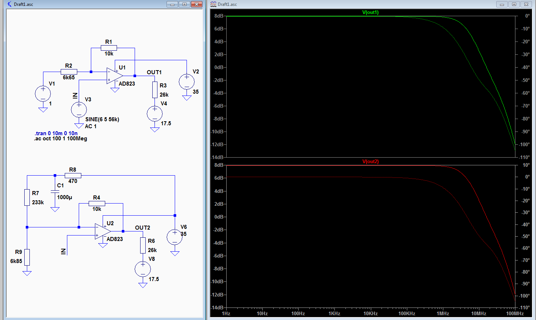Click the OUT2 net label
This screenshot has width=536, height=320.
[142, 228]
